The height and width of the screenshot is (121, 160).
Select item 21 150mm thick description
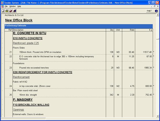coord(40,52)
